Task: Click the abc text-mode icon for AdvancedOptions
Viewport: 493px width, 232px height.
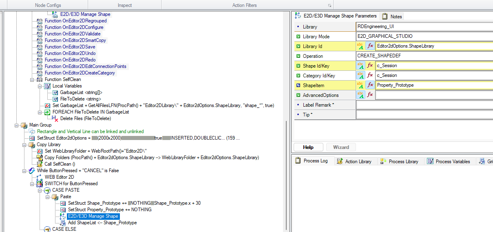Action: (x=360, y=95)
